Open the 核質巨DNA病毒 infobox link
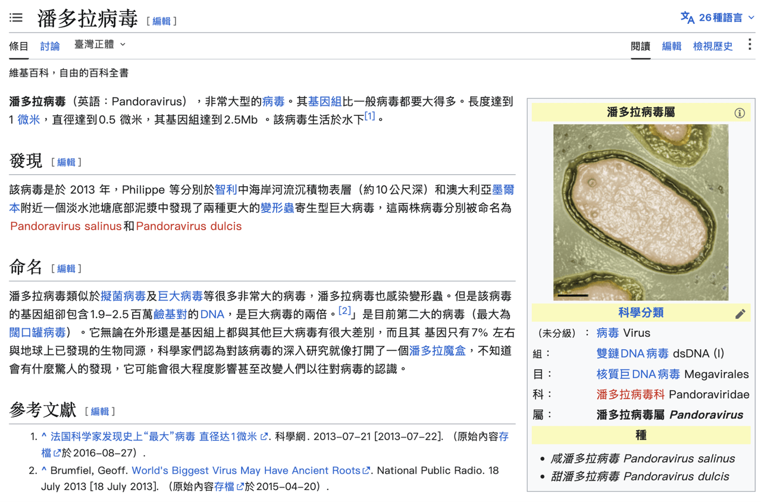This screenshot has height=502, width=761. click(638, 374)
